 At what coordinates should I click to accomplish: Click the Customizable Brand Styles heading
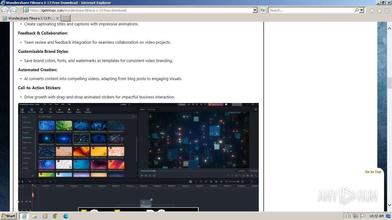tap(43, 51)
